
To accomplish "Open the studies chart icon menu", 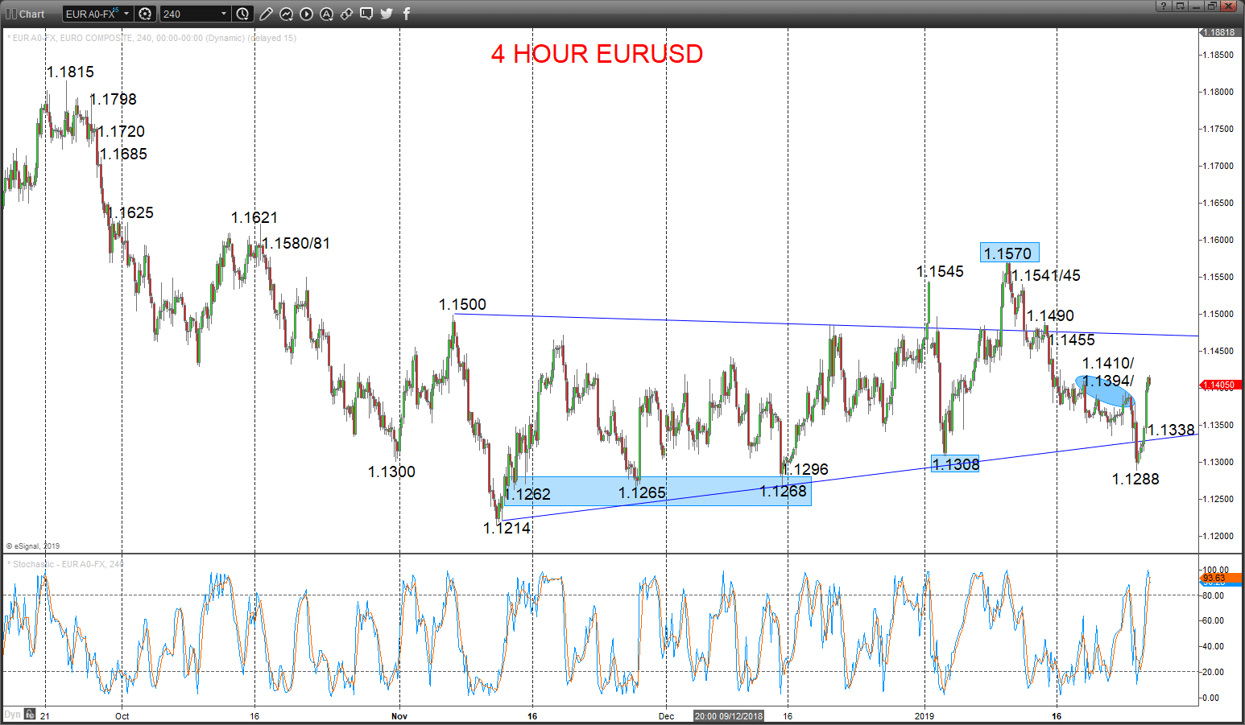I will (x=286, y=14).
